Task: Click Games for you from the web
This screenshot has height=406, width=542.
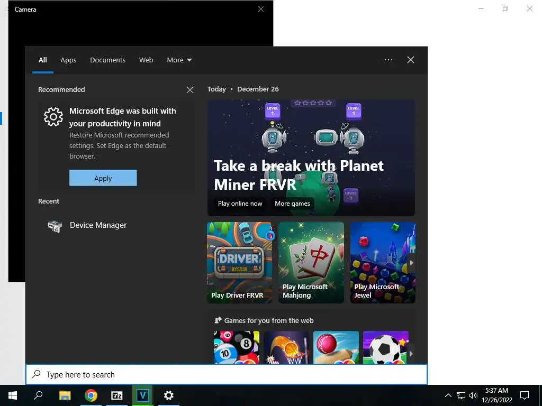Action: tap(268, 321)
